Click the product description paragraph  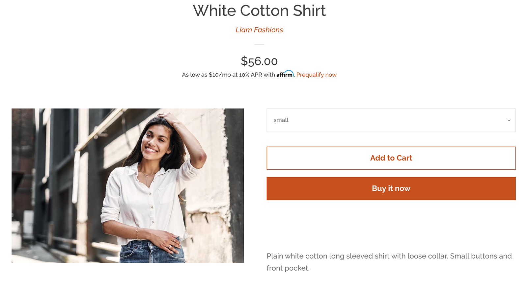(389, 262)
